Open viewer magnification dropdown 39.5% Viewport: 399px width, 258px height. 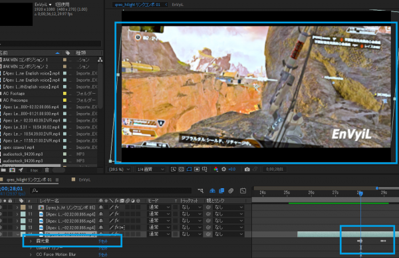pyautogui.click(x=119, y=169)
